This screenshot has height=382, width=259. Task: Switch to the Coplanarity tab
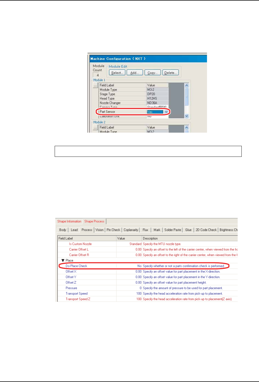[131, 230]
